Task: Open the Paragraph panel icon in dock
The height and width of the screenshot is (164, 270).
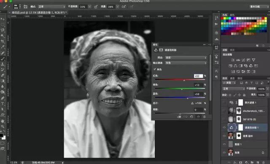Action: coord(216,77)
